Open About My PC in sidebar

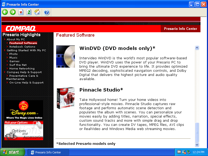click(16, 40)
